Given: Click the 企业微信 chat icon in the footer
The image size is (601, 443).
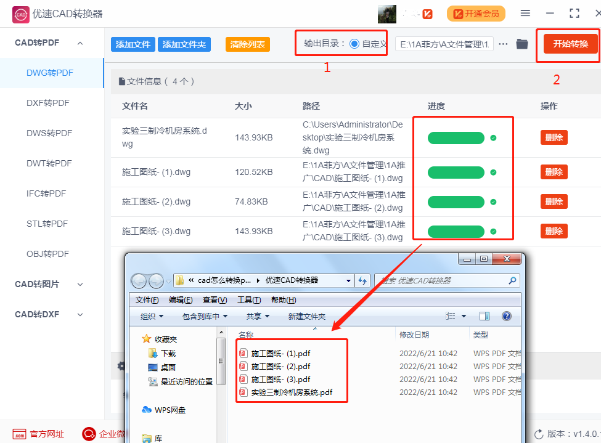Looking at the screenshot, I should 89,434.
